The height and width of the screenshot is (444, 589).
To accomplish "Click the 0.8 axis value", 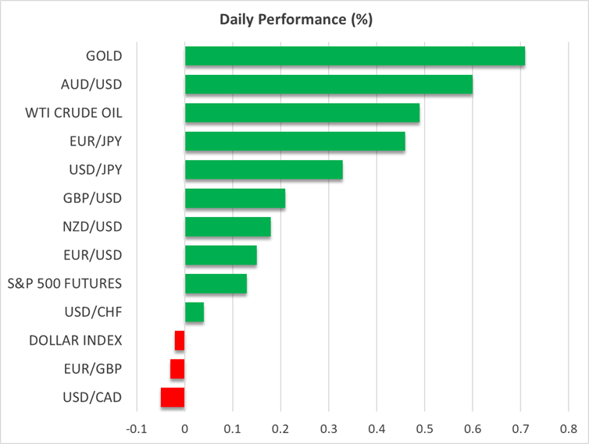I will coord(569,428).
